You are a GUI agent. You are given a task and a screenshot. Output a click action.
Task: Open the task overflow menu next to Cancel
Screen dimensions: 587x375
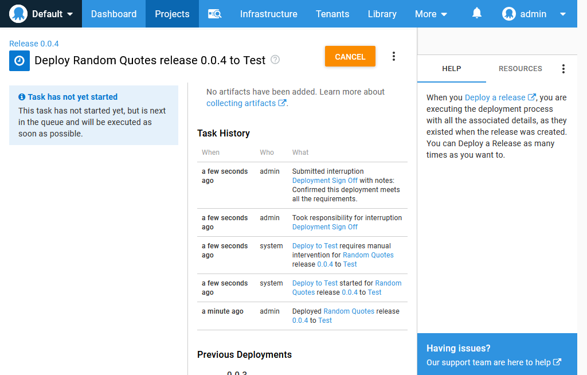tap(393, 57)
